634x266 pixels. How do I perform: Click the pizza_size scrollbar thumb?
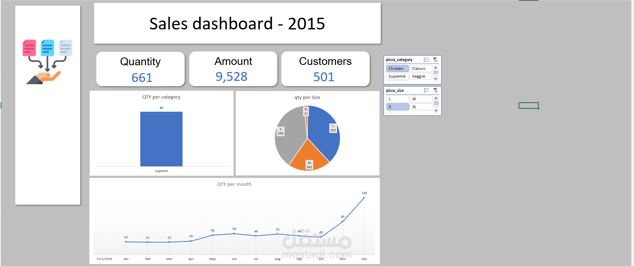[x=436, y=103]
